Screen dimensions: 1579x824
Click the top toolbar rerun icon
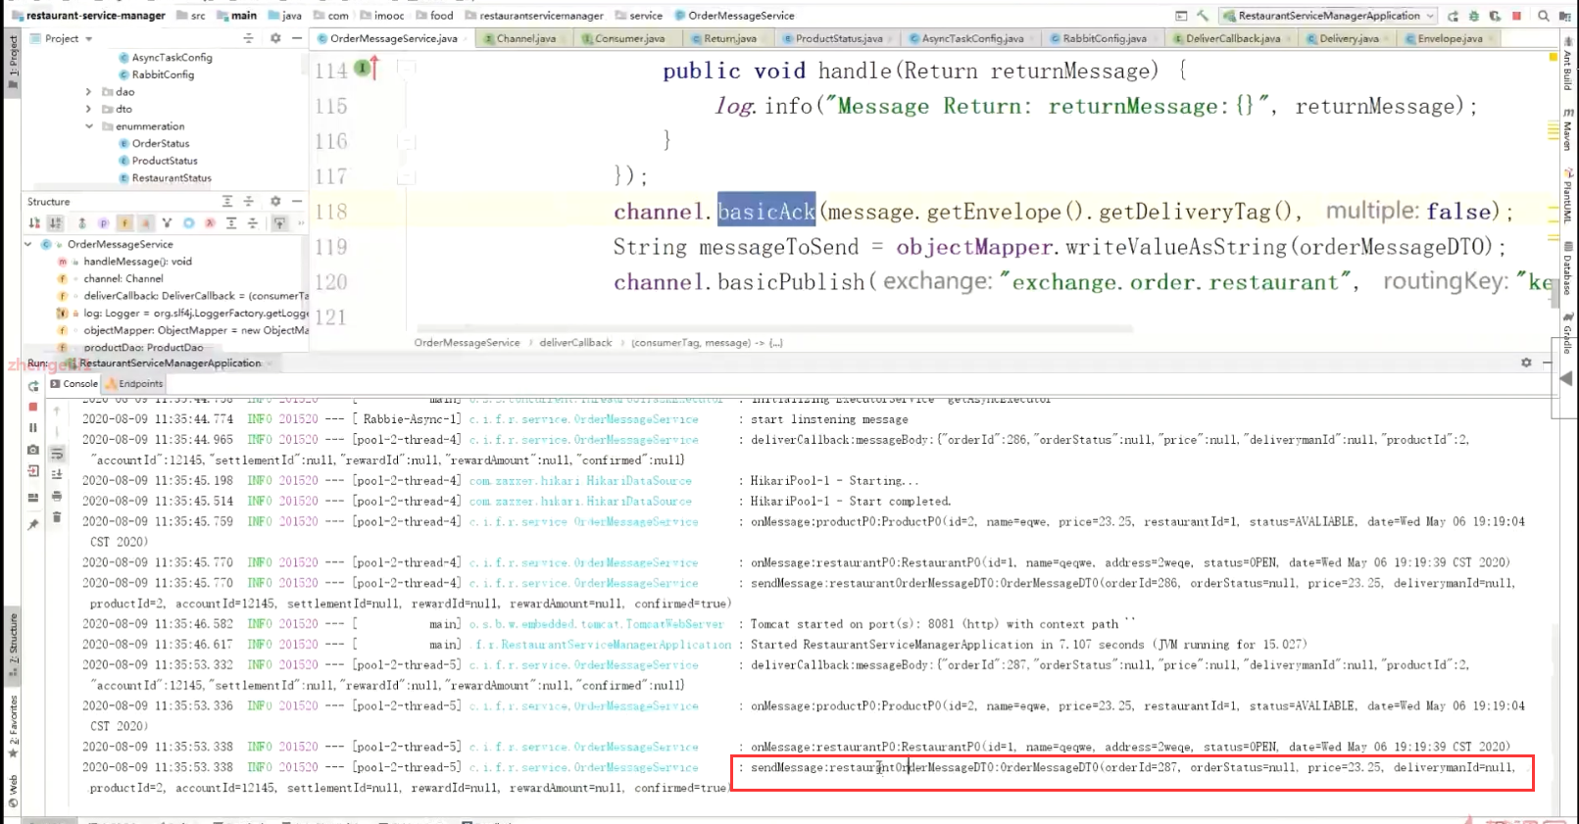1453,16
